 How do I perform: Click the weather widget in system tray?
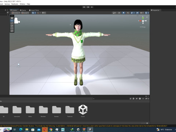tap(164, 129)
